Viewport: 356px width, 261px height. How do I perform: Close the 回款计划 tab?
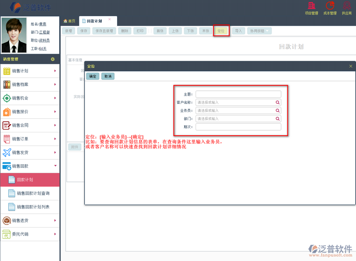click(x=109, y=19)
